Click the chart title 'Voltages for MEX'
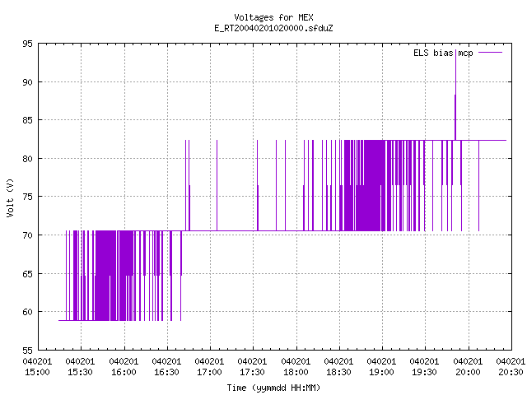 [273, 17]
